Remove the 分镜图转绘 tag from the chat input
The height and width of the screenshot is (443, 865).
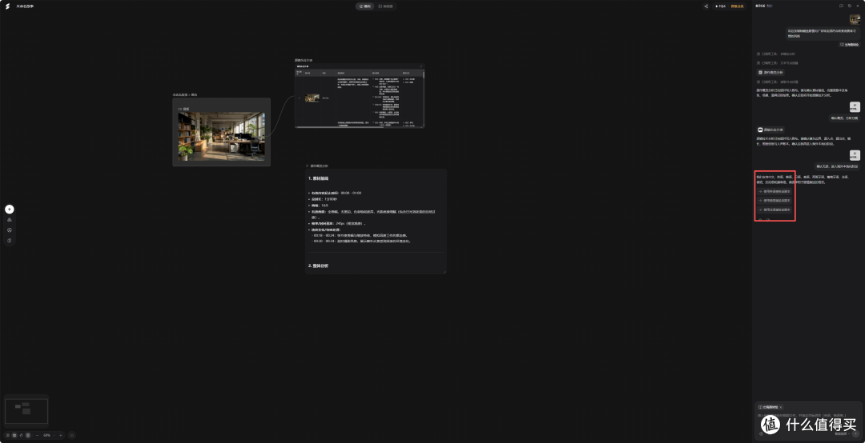pos(781,407)
